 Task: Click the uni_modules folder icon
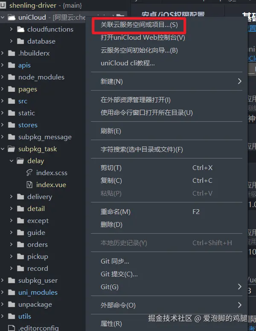12,293
